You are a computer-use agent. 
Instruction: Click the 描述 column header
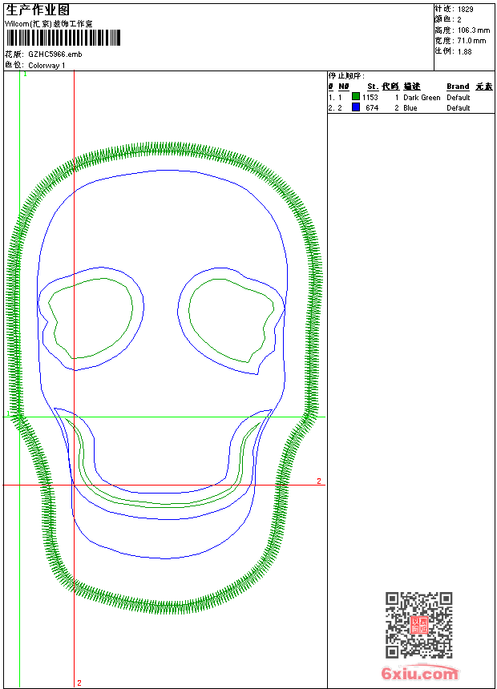pyautogui.click(x=411, y=87)
